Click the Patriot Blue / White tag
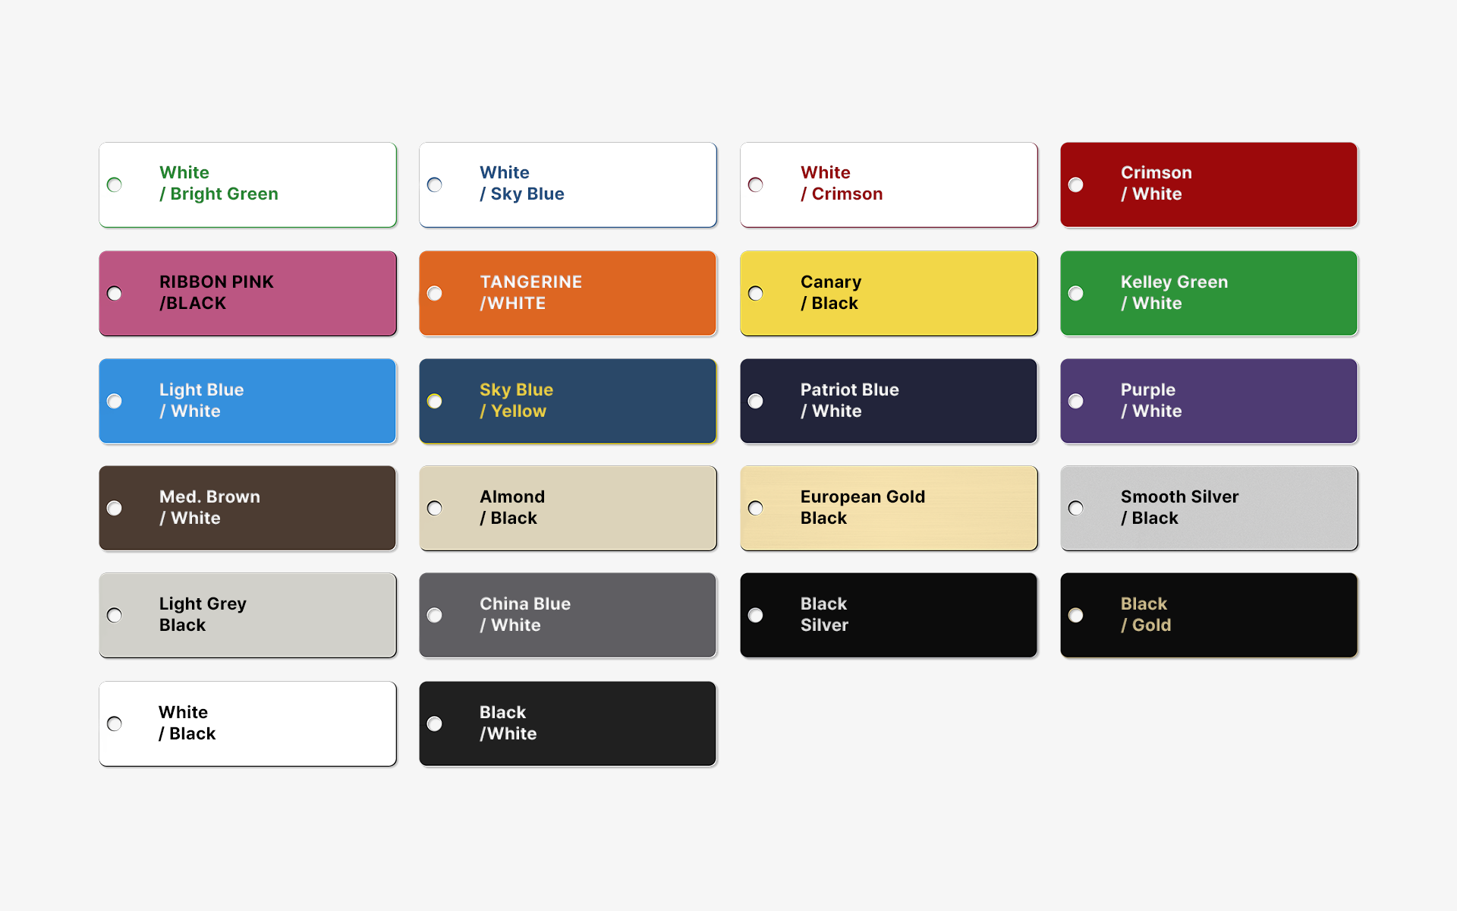 pyautogui.click(x=889, y=401)
